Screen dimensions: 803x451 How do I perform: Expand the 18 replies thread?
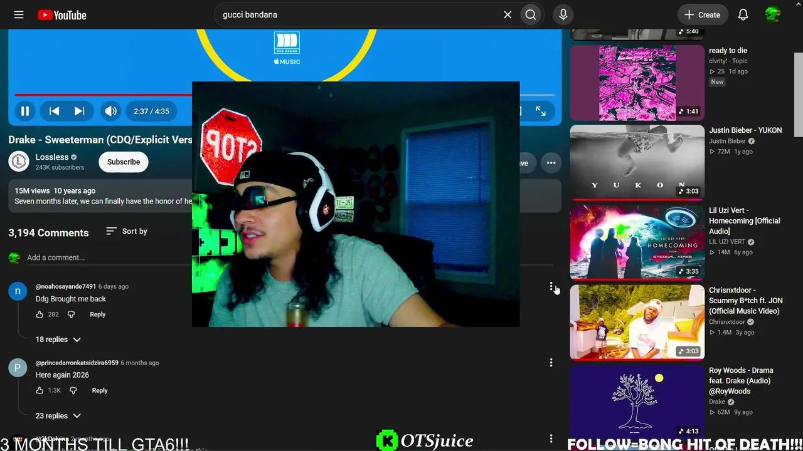click(58, 340)
